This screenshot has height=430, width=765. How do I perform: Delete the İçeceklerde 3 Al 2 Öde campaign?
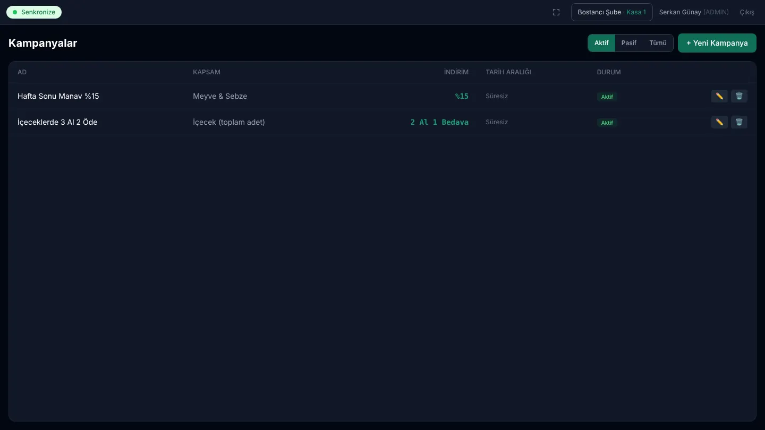click(x=739, y=122)
